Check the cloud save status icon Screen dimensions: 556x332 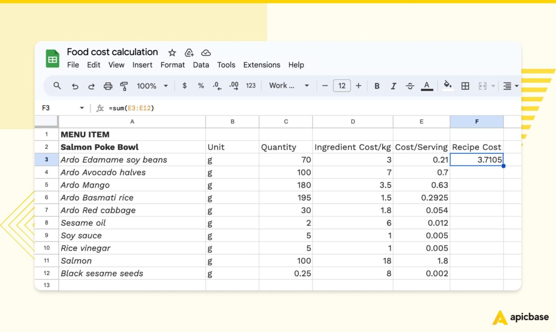click(x=206, y=53)
